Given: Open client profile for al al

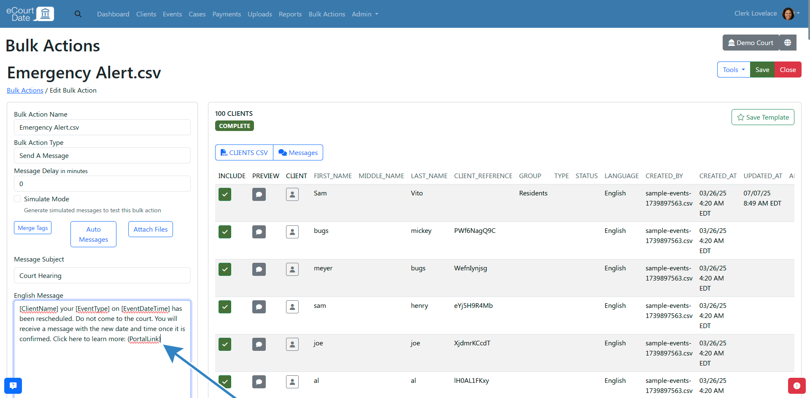Looking at the screenshot, I should [292, 382].
